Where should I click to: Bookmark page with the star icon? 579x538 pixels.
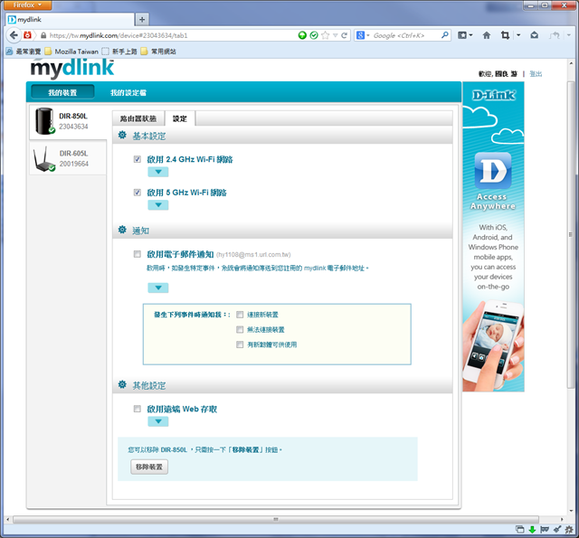325,35
